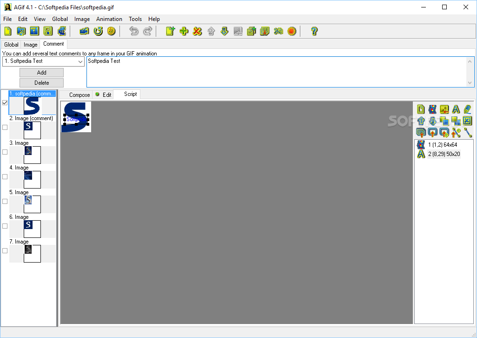Image resolution: width=477 pixels, height=338 pixels.
Task: Click inside the 'Softpedia Test' comment text box
Action: click(277, 72)
